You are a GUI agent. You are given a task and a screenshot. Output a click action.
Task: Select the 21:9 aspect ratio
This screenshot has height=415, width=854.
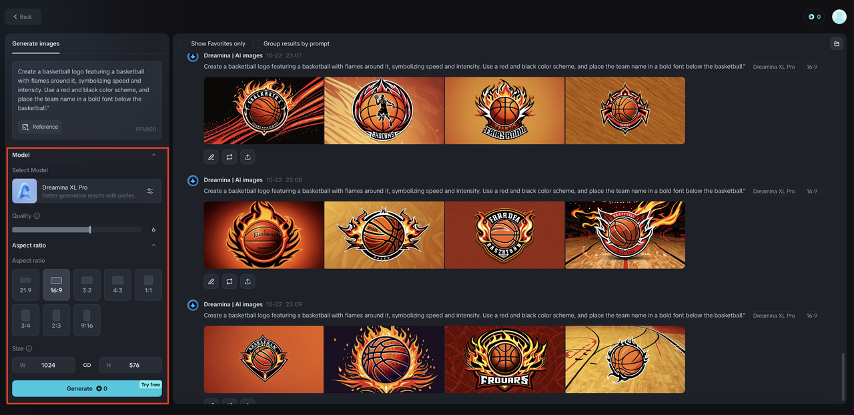pyautogui.click(x=25, y=285)
